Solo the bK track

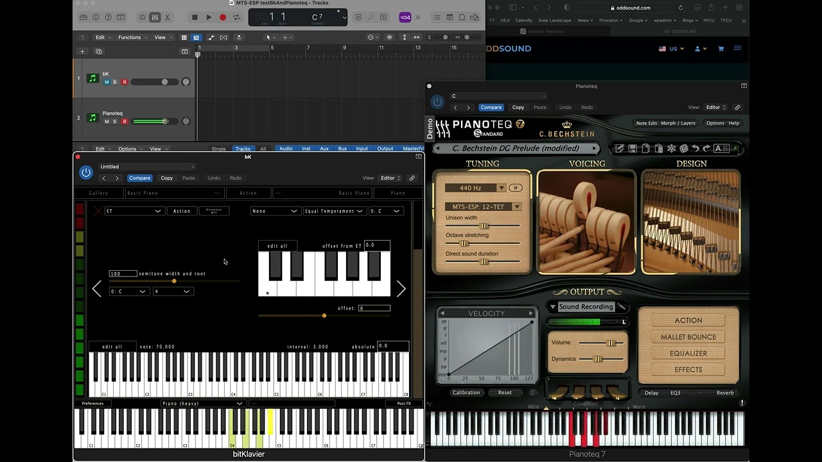coord(115,82)
